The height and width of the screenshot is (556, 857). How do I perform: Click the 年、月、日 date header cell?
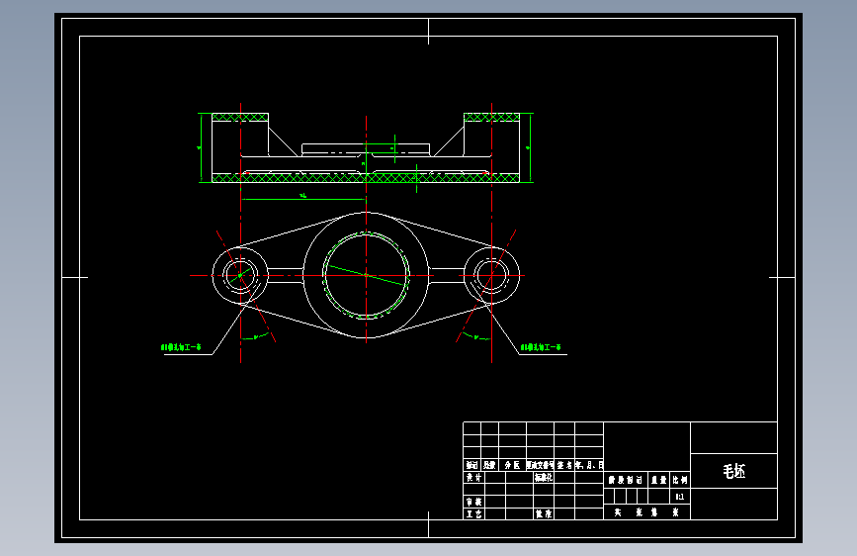589,465
